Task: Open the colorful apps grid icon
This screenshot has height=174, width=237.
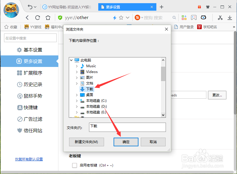Action: click(x=184, y=18)
